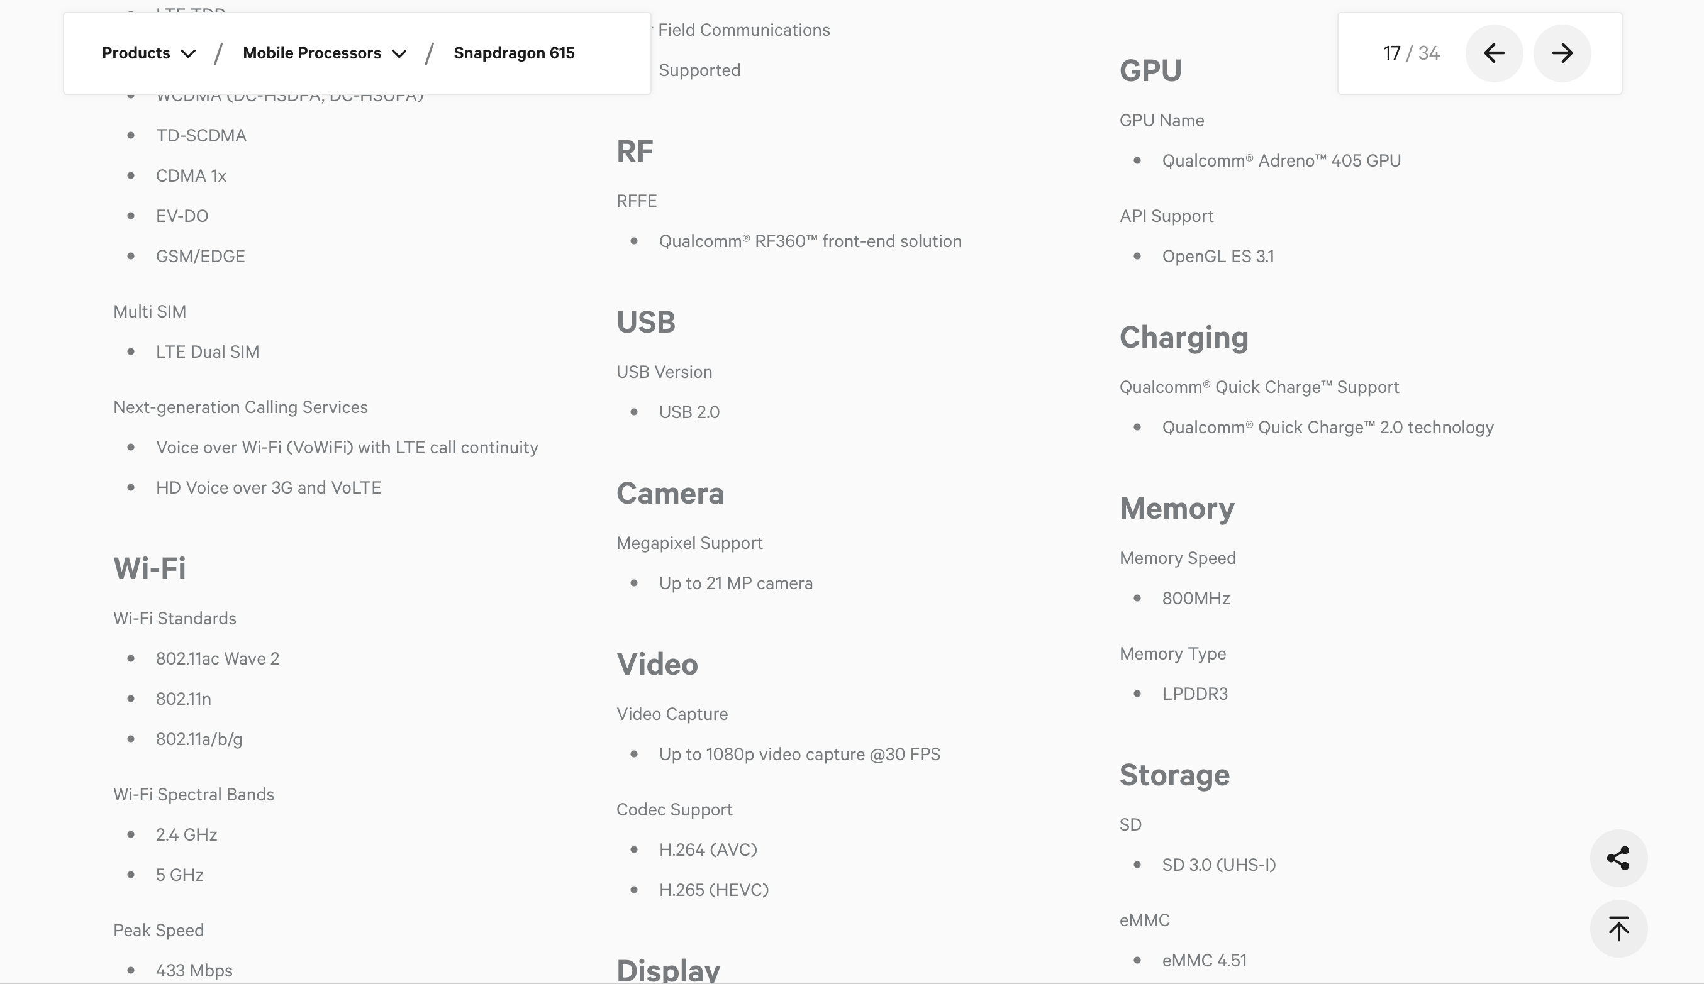Expand the Products chevron

[189, 54]
